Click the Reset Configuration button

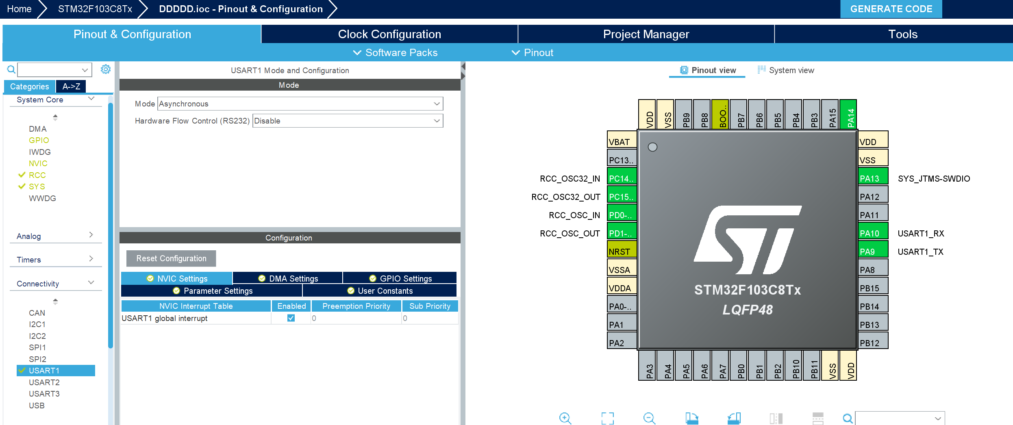point(171,258)
